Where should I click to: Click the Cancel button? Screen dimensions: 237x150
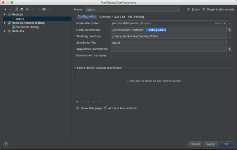click(195, 144)
